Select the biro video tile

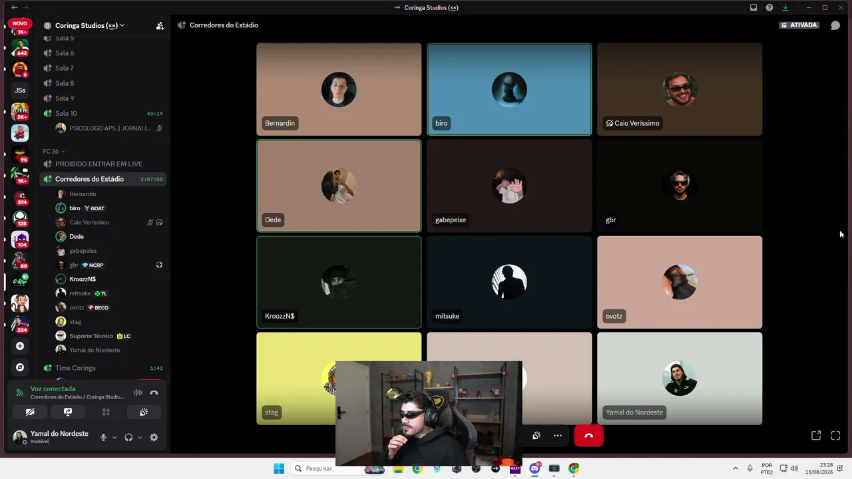[x=509, y=89]
